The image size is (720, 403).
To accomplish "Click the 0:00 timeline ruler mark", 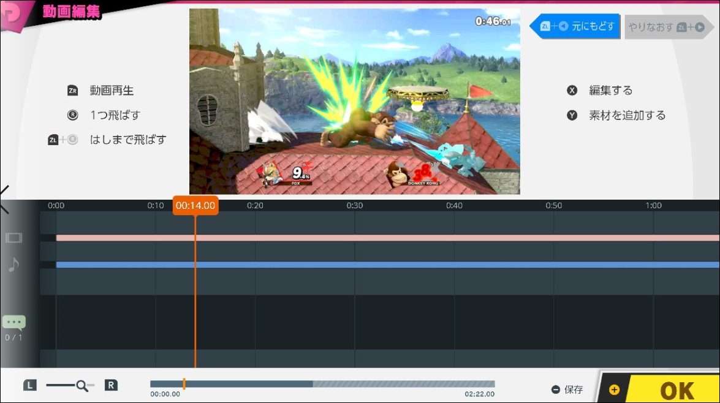I will (x=56, y=206).
